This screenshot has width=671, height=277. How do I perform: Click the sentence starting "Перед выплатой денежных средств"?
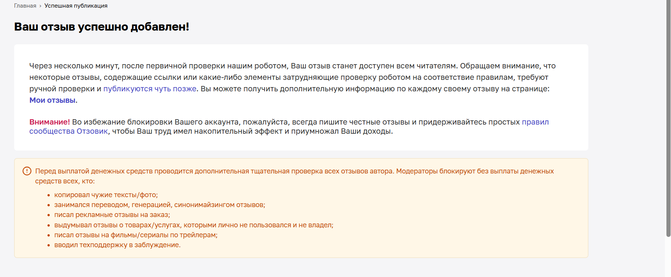click(x=294, y=176)
